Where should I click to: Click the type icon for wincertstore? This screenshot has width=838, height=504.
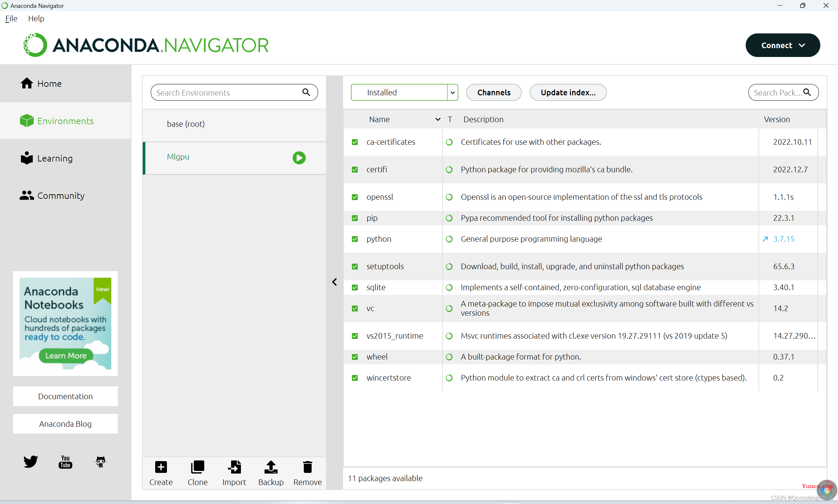coord(449,378)
